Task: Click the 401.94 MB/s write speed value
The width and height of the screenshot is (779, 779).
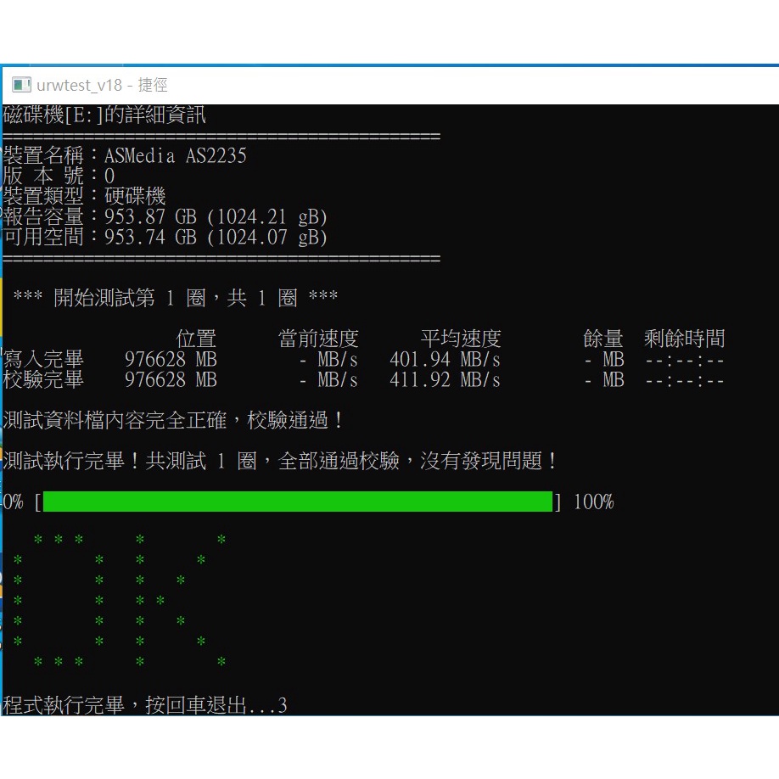Action: (x=445, y=360)
